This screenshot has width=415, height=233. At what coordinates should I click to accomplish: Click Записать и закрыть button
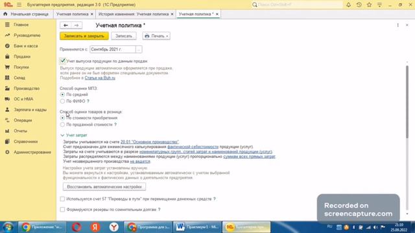click(84, 36)
